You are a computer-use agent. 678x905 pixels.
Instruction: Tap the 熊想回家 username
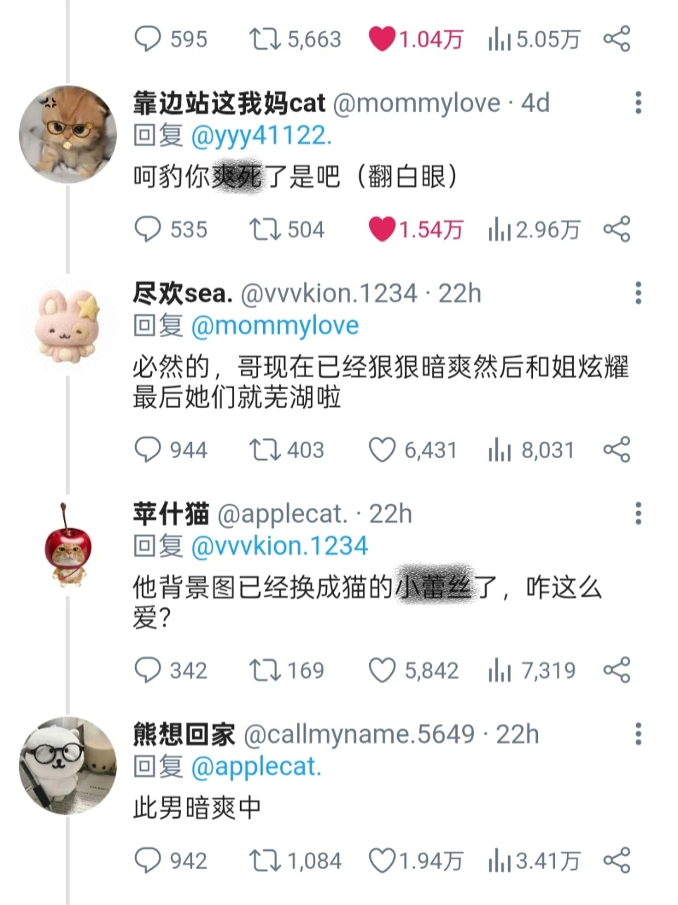tap(184, 735)
